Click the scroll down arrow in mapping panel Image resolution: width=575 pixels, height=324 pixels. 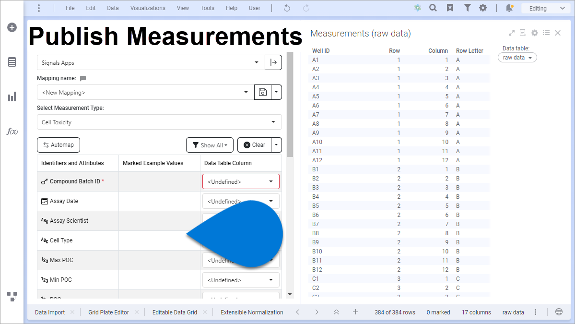[290, 294]
